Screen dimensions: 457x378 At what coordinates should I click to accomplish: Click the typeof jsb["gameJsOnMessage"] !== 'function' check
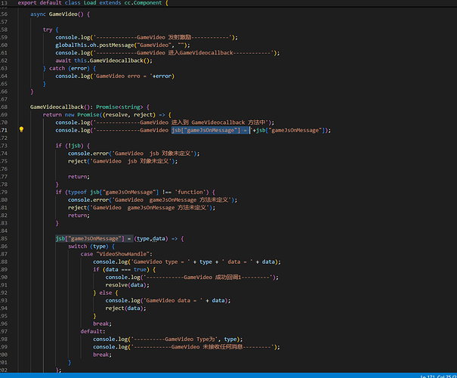point(135,192)
